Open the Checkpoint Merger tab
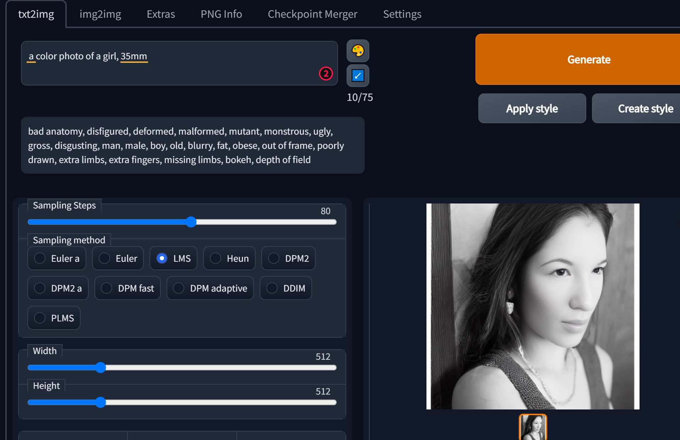Image resolution: width=680 pixels, height=440 pixels. click(312, 14)
